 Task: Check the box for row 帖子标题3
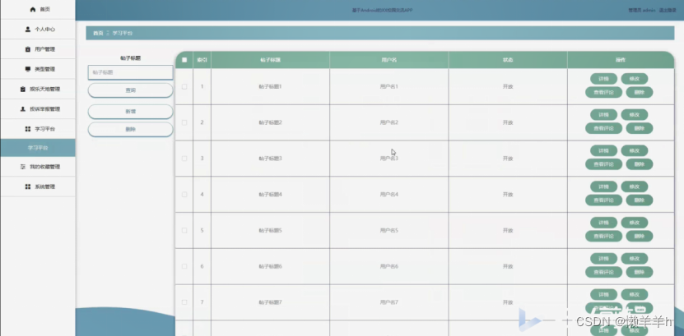184,159
